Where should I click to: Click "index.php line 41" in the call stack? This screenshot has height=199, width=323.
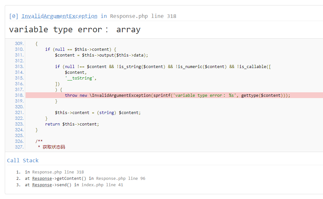coord(102,185)
